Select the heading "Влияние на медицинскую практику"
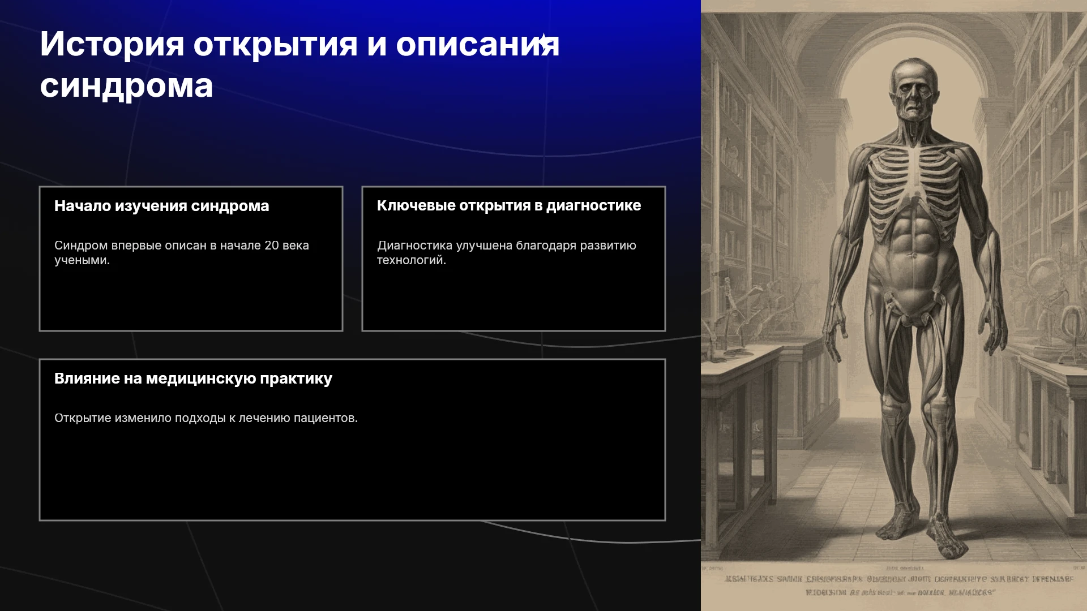The image size is (1087, 611). click(x=193, y=378)
